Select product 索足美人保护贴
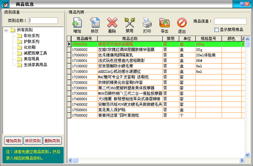 point(112,110)
